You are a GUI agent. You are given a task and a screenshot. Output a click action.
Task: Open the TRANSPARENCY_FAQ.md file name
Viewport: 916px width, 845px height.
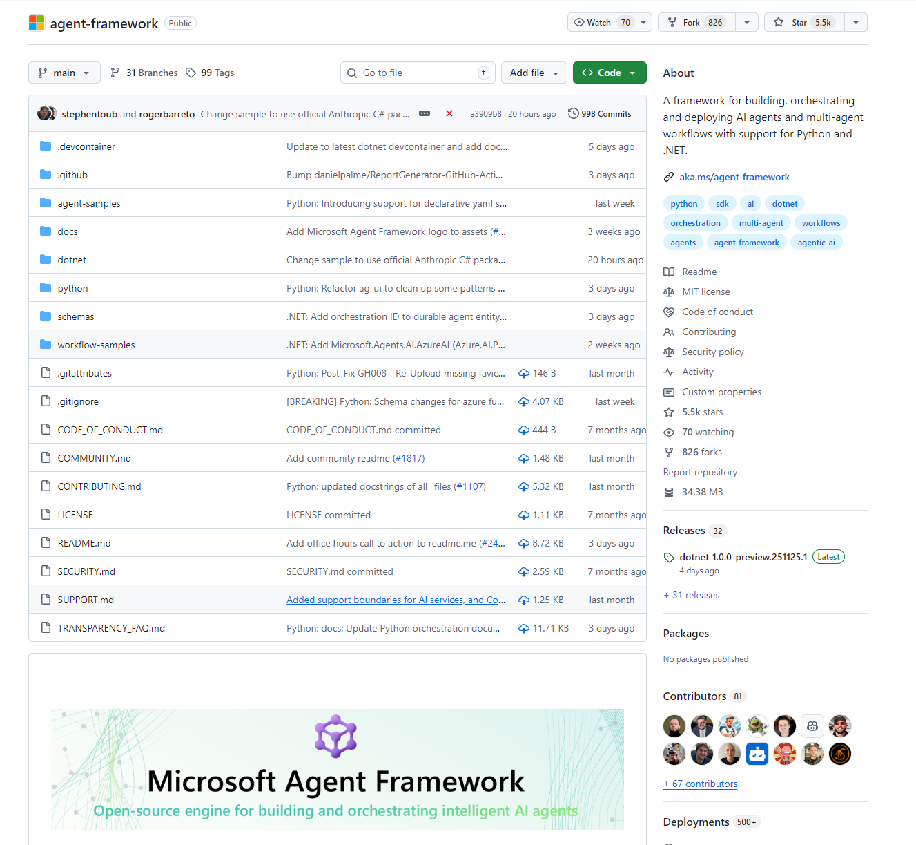(111, 628)
